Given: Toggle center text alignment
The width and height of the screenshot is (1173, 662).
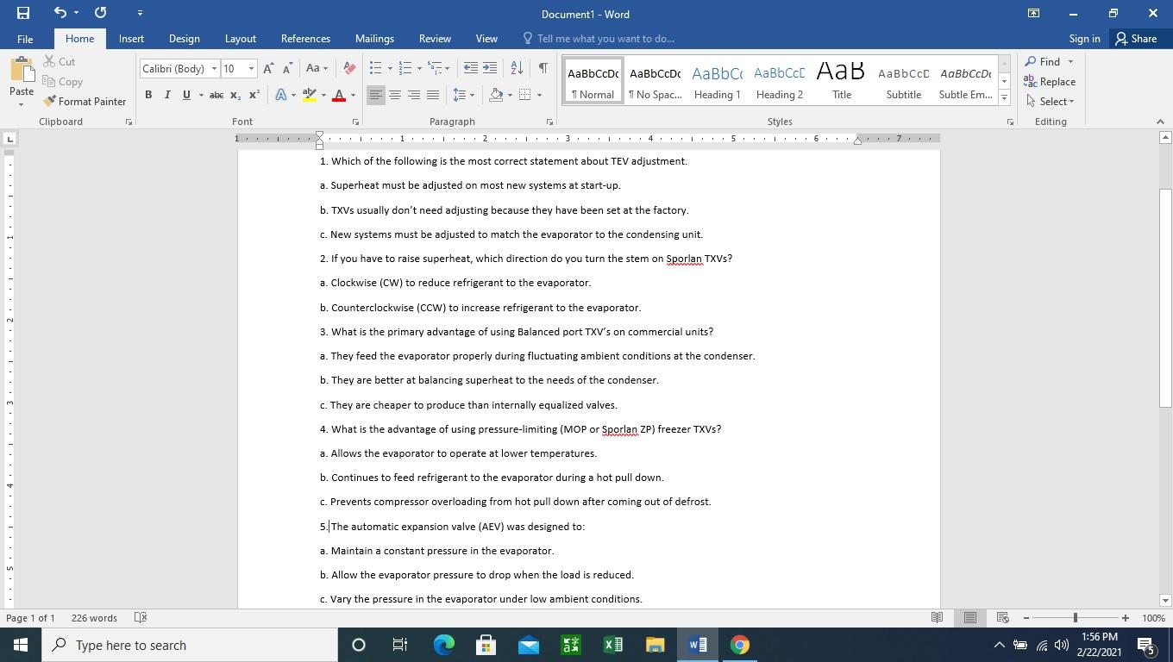Looking at the screenshot, I should (x=394, y=96).
